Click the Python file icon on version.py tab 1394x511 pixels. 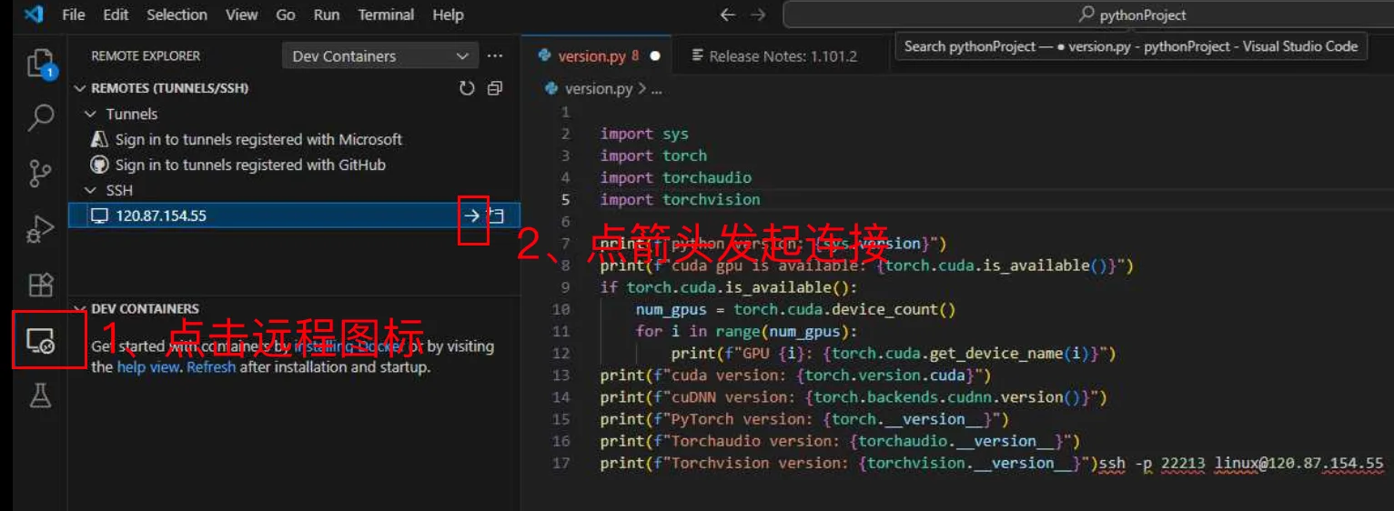(x=545, y=55)
